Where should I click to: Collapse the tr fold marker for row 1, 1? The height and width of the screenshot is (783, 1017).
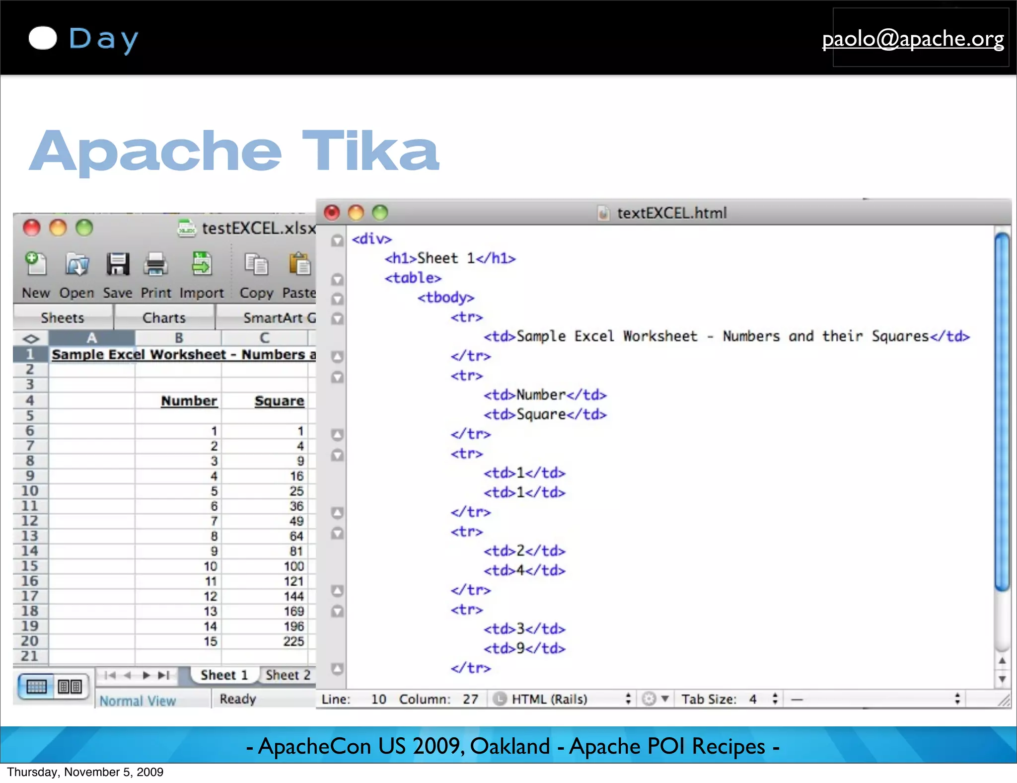(x=337, y=455)
